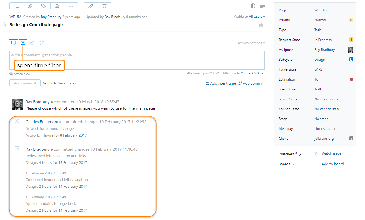Click Watch issue link

331,153
